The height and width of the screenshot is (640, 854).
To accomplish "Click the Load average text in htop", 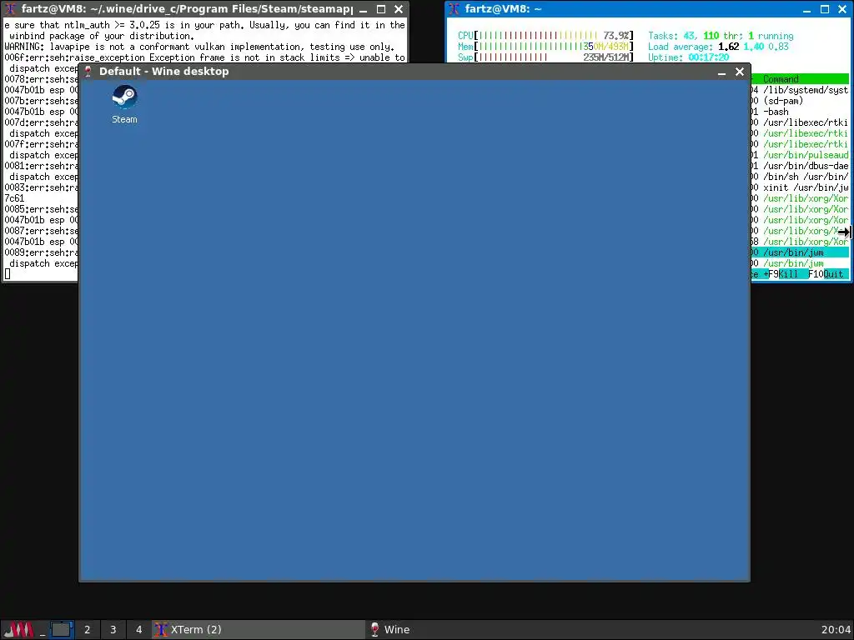I will click(718, 47).
